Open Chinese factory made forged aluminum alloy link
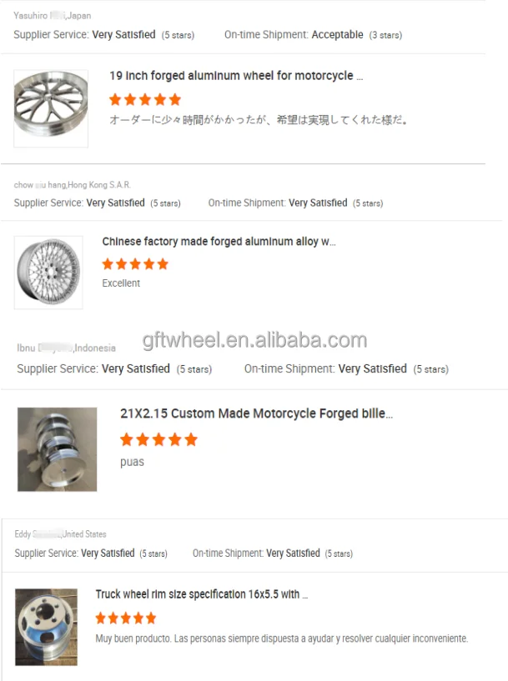Viewport: 508px width, 681px height. click(x=219, y=242)
